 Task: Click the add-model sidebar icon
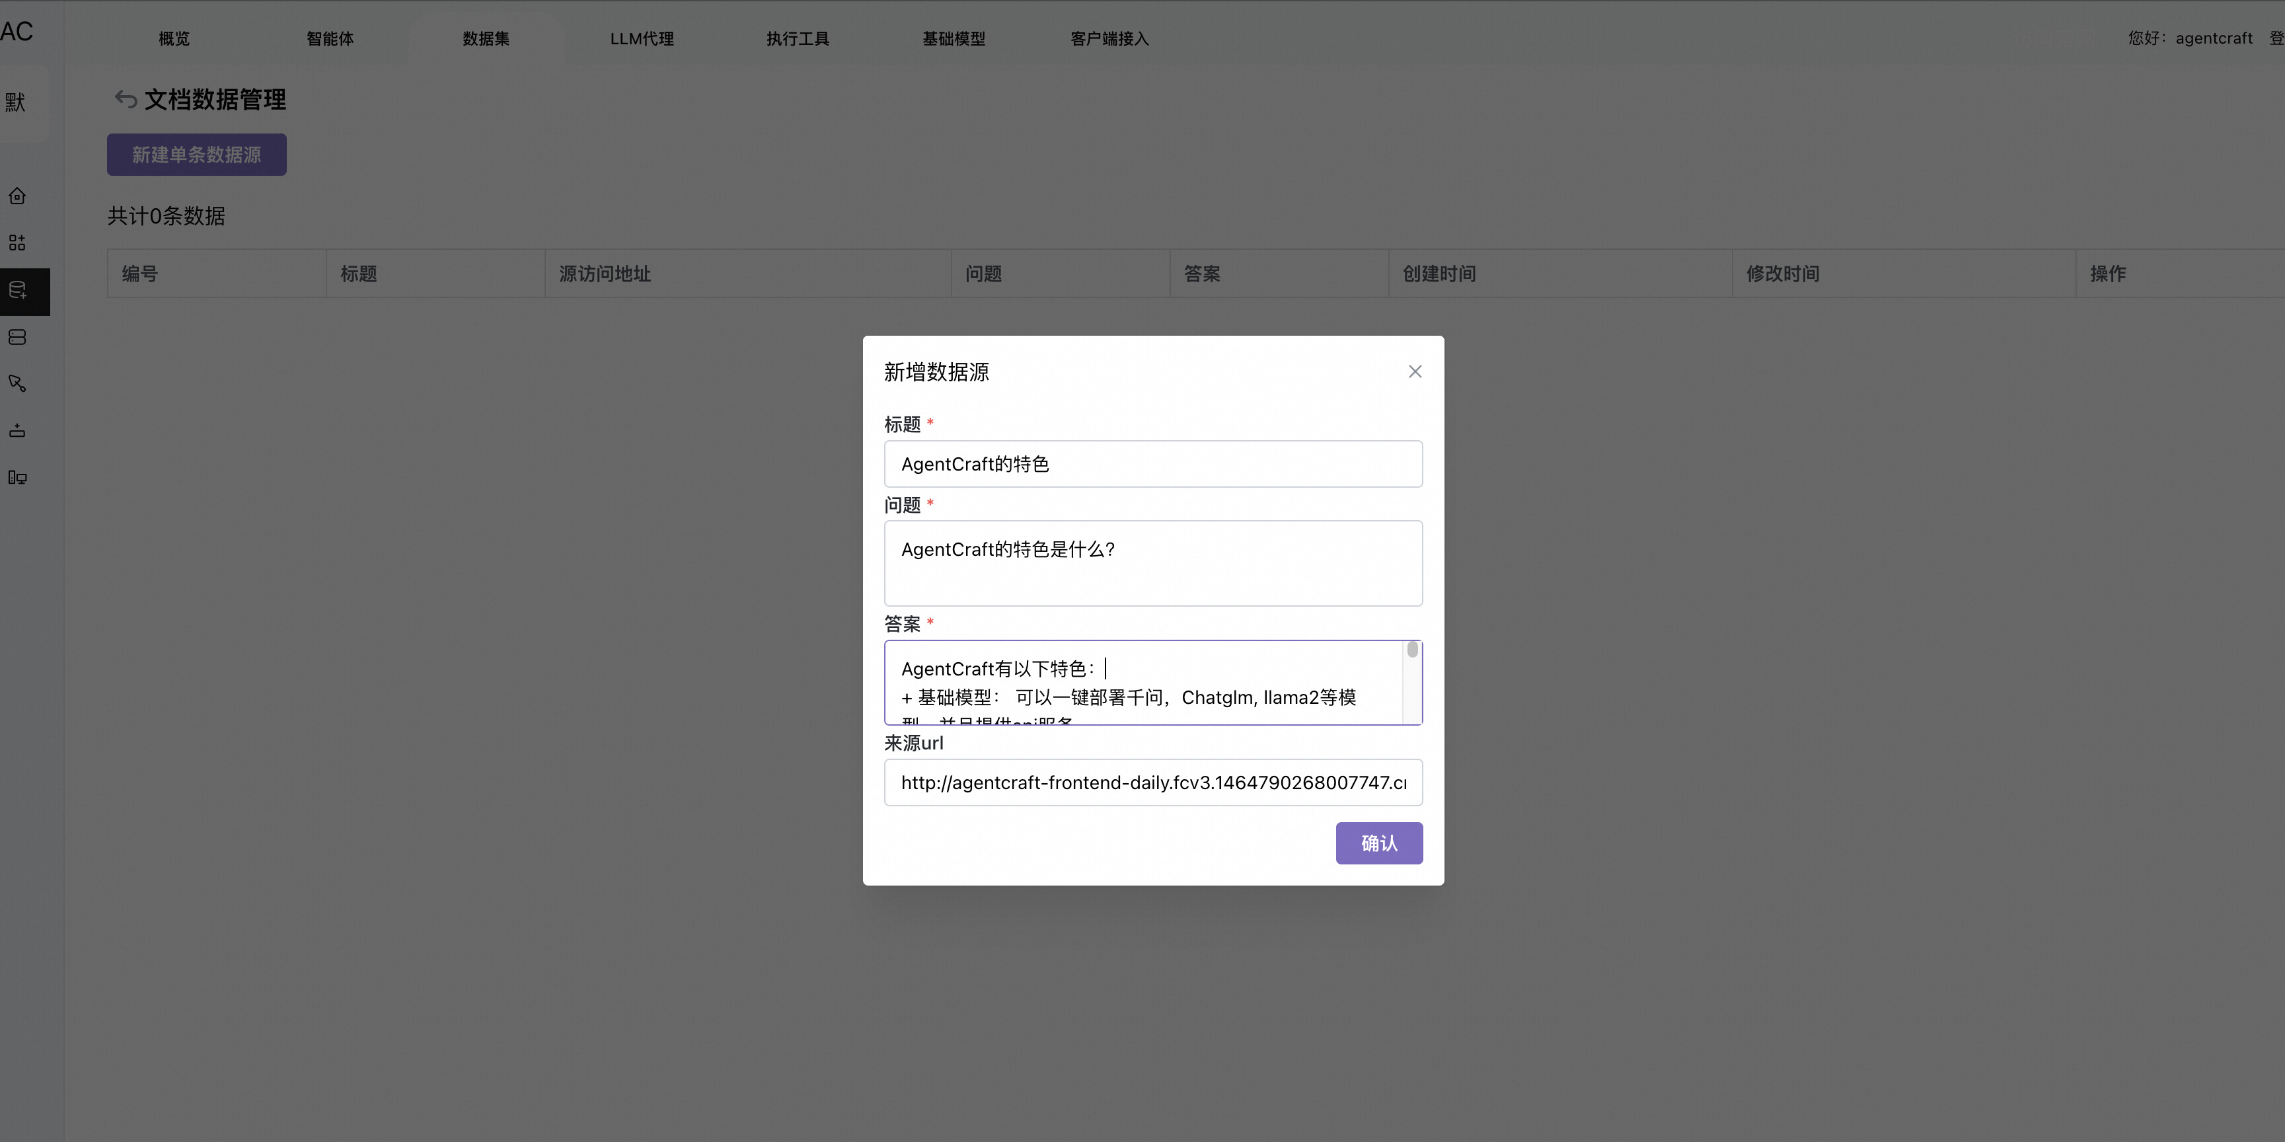click(18, 432)
